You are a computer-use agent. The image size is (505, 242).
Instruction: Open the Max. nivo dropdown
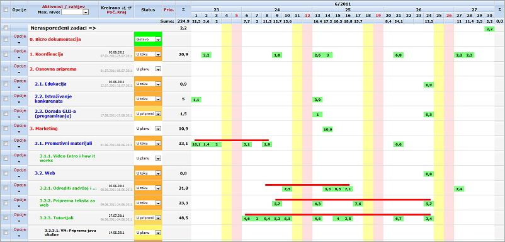75,12
